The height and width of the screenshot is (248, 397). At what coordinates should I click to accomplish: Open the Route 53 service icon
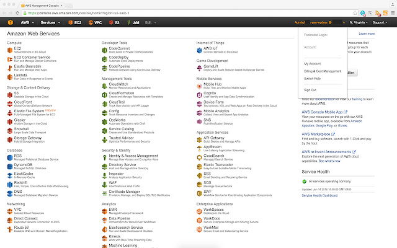(10, 229)
